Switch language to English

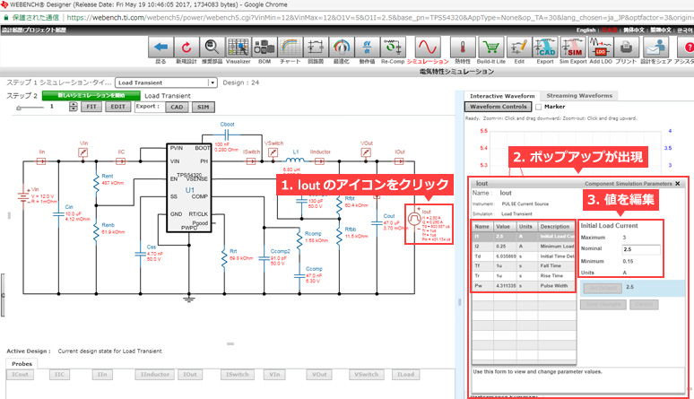click(586, 30)
